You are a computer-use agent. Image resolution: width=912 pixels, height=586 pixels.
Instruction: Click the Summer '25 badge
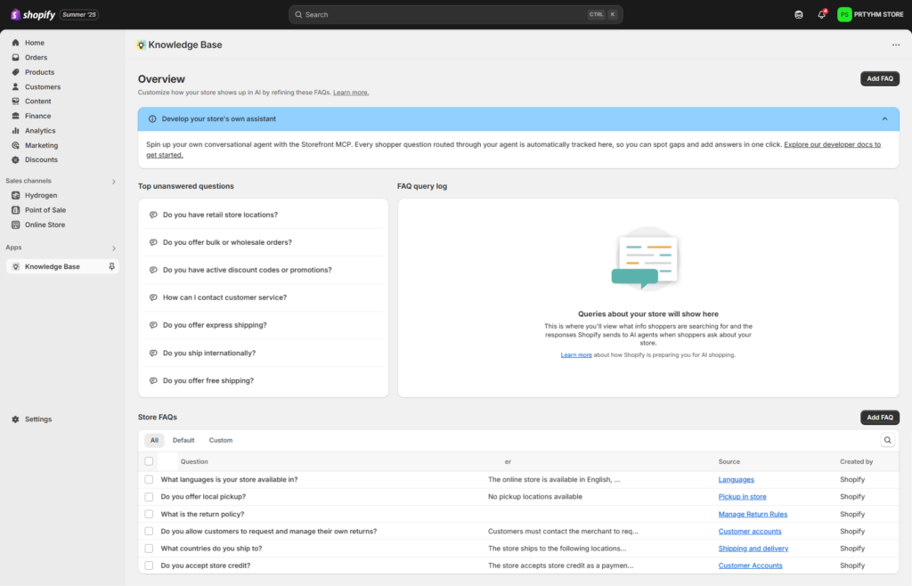pos(79,14)
